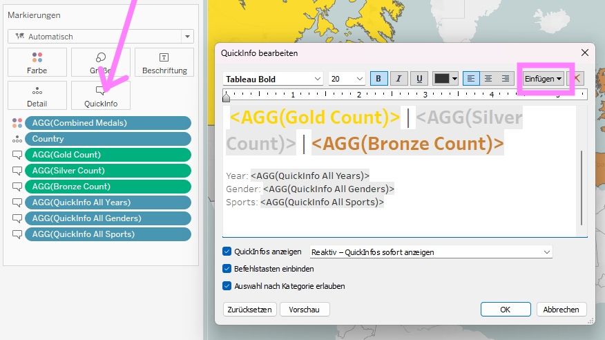Click the <AGG(QuickInfo All Sports)> text
Screen dimensions: 605x340
point(322,202)
